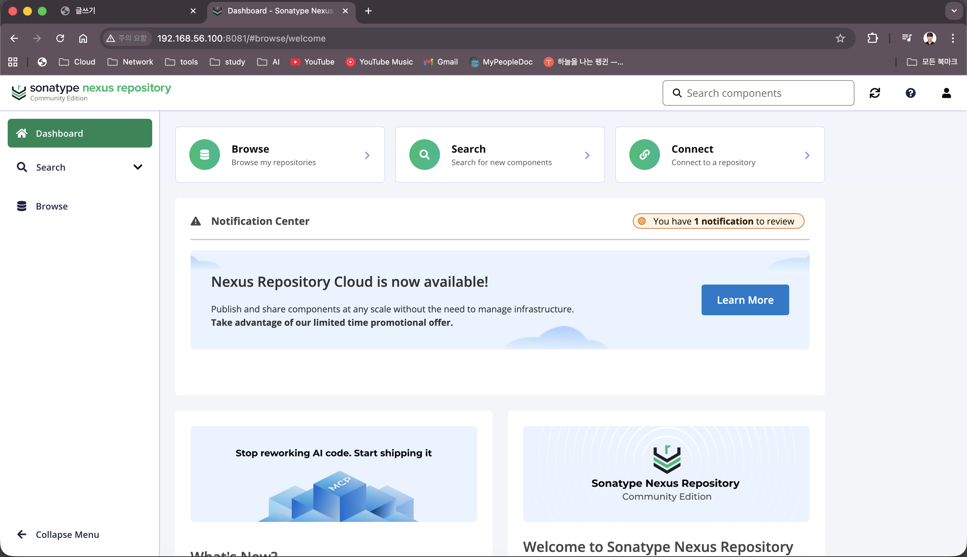Image resolution: width=967 pixels, height=557 pixels.
Task: Click the green Browse repositories circle icon
Action: (x=205, y=155)
